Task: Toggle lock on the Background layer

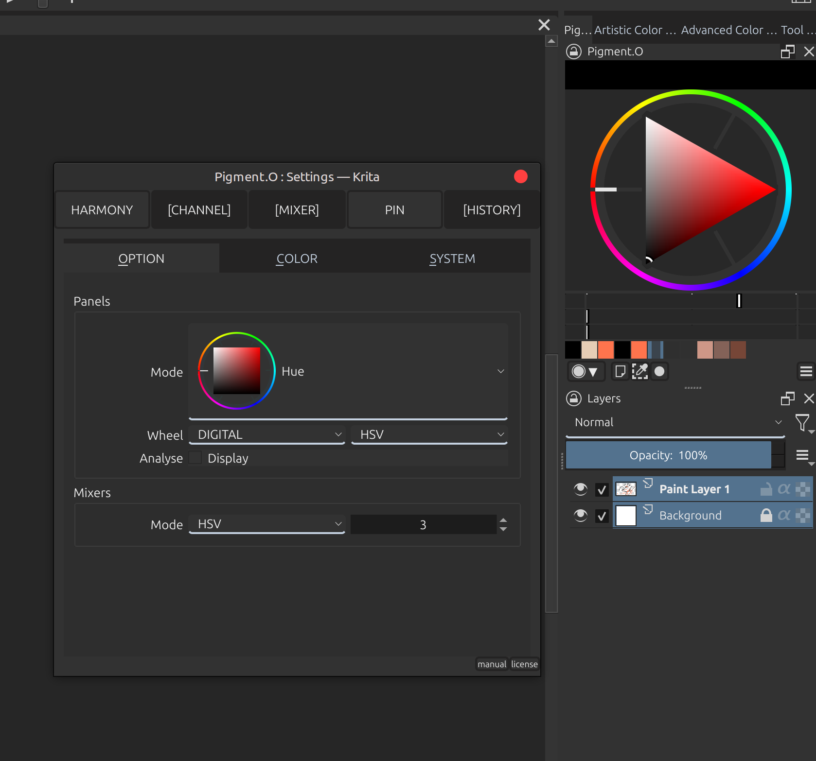Action: click(x=766, y=515)
